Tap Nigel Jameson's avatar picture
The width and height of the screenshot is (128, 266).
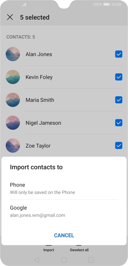click(x=13, y=123)
